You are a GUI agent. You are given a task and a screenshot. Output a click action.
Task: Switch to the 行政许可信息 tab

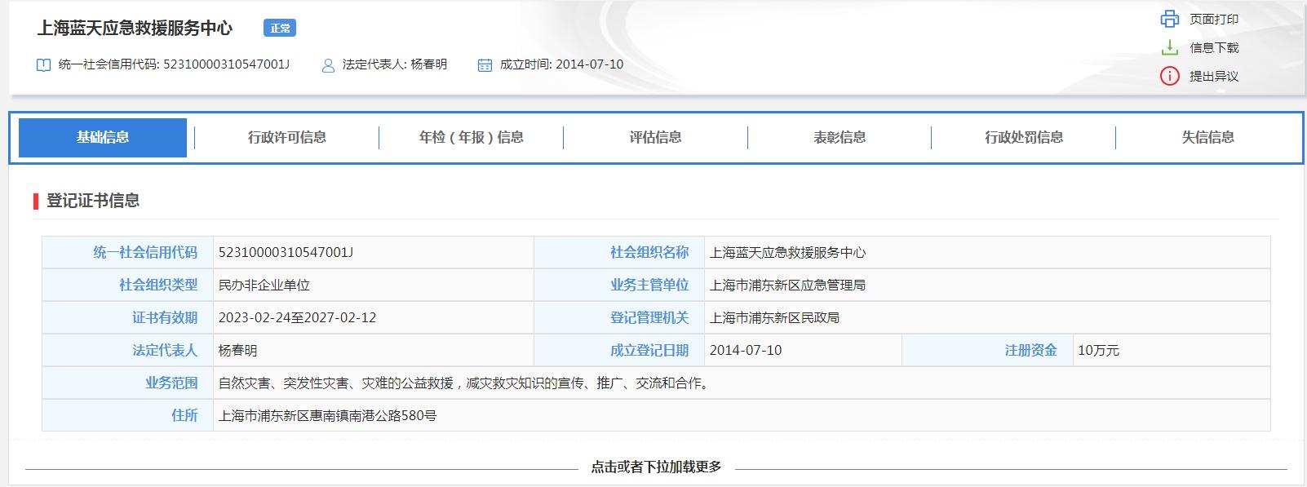(287, 137)
